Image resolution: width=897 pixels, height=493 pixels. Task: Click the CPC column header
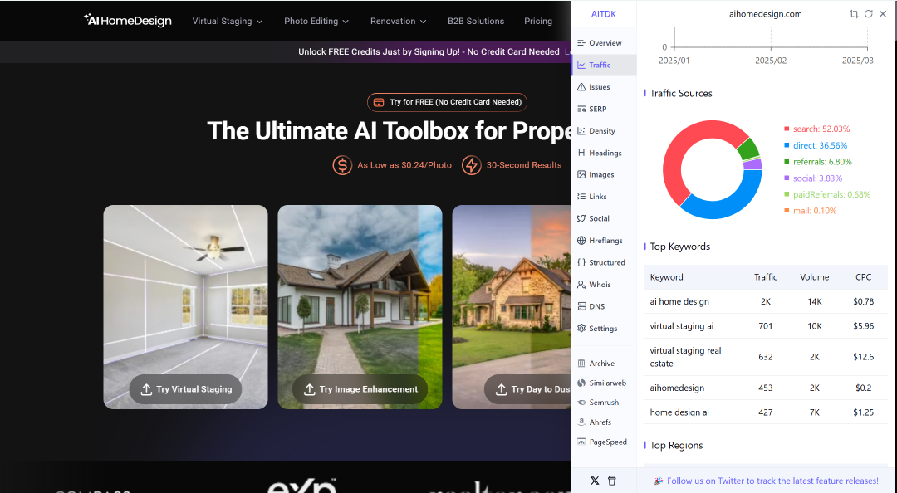863,277
